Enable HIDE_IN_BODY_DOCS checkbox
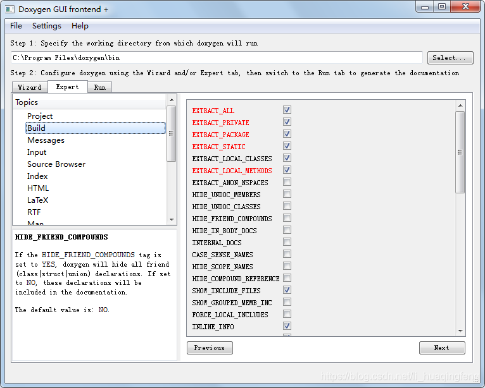Screen dimensions: 485x388 (287, 230)
